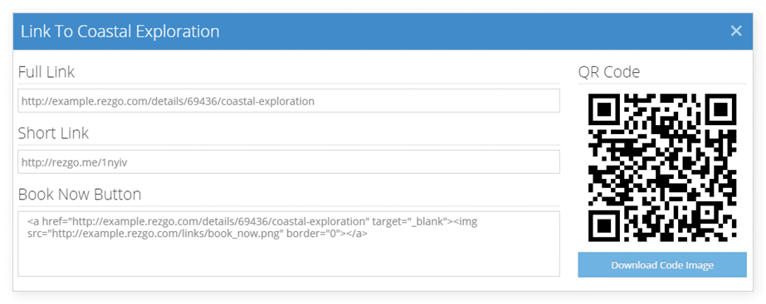Viewport: 766px width, 304px height.
Task: Click the Book Now Button heading
Action: pyautogui.click(x=80, y=194)
